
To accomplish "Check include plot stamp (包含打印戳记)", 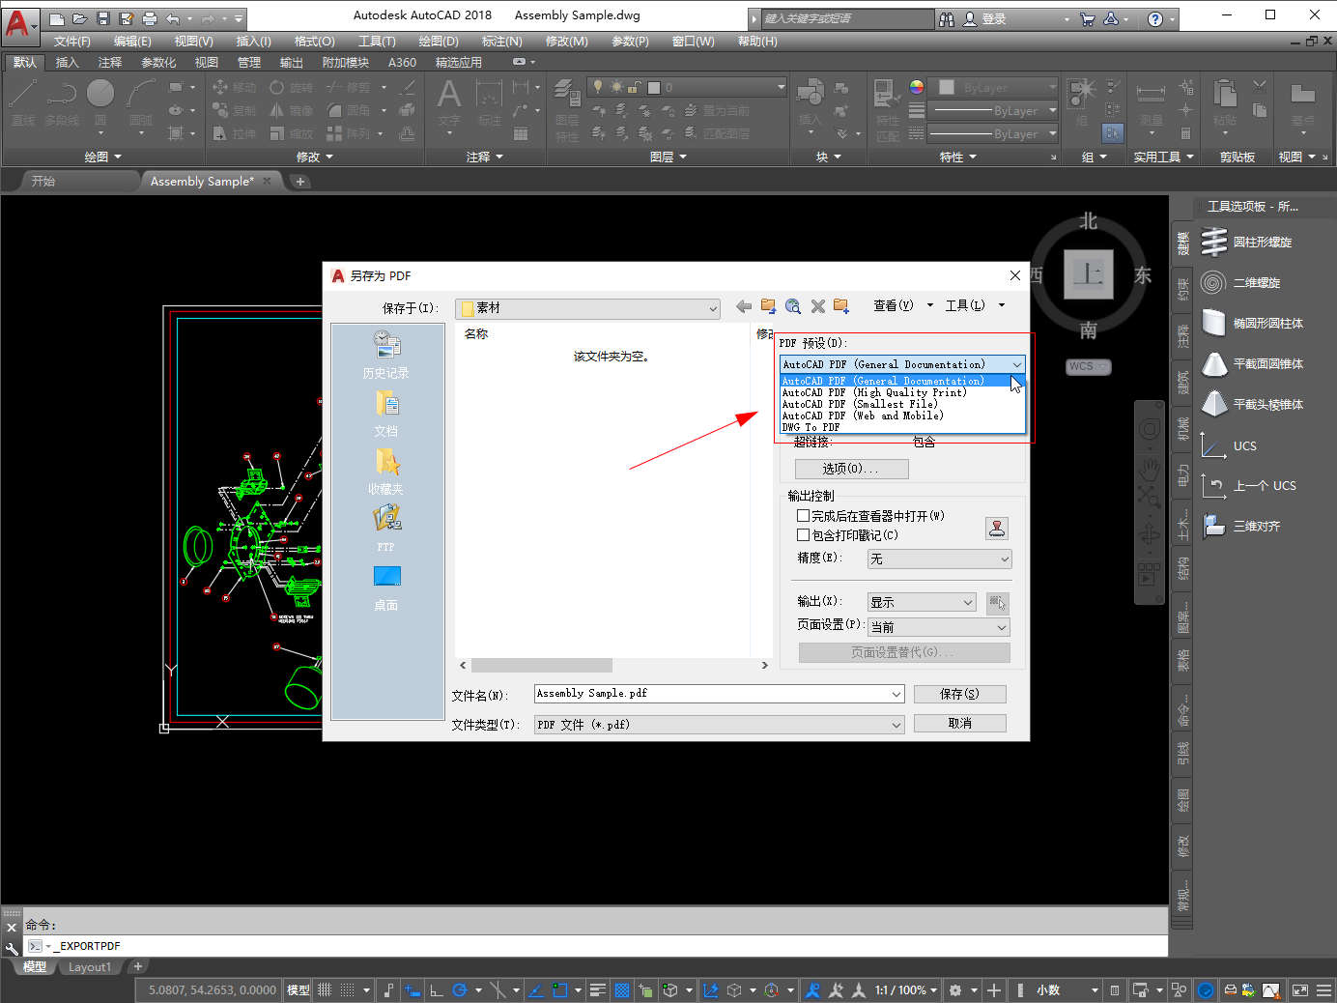I will (803, 534).
